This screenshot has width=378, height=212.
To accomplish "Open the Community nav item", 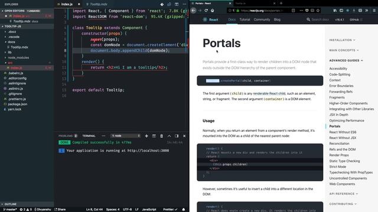I will click(x=262, y=19).
